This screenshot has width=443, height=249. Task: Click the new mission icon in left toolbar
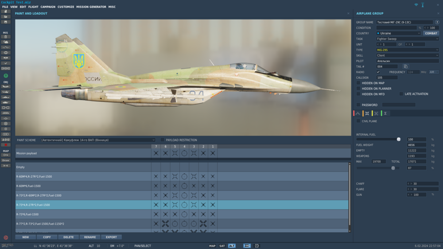click(6, 12)
